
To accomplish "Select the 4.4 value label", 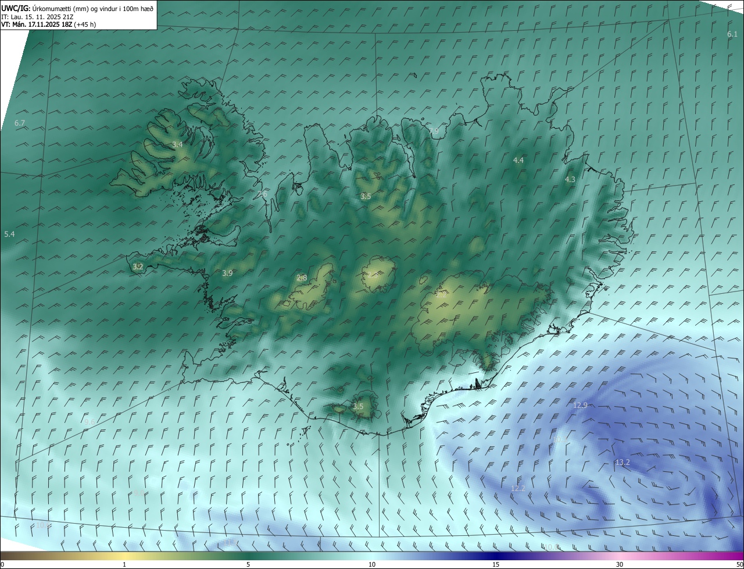I will pyautogui.click(x=518, y=160).
